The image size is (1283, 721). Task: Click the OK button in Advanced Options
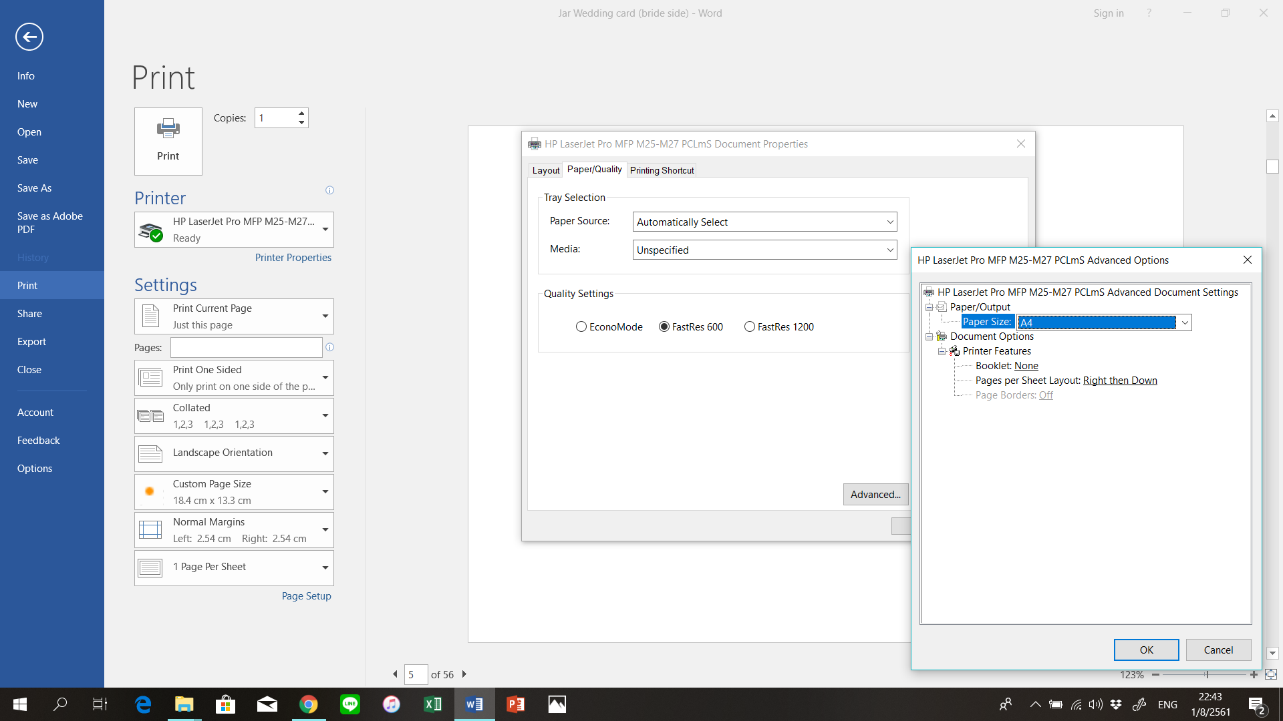pyautogui.click(x=1146, y=650)
